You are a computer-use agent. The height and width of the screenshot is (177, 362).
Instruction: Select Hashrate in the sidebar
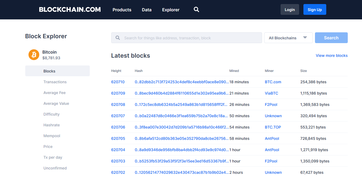(52, 125)
